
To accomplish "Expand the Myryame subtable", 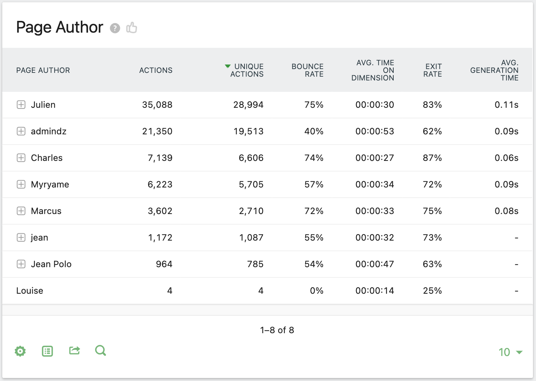I will [x=21, y=184].
